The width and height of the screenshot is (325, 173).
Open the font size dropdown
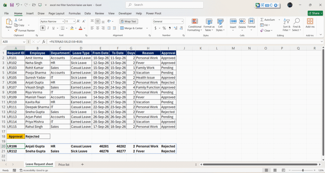pos(74,21)
